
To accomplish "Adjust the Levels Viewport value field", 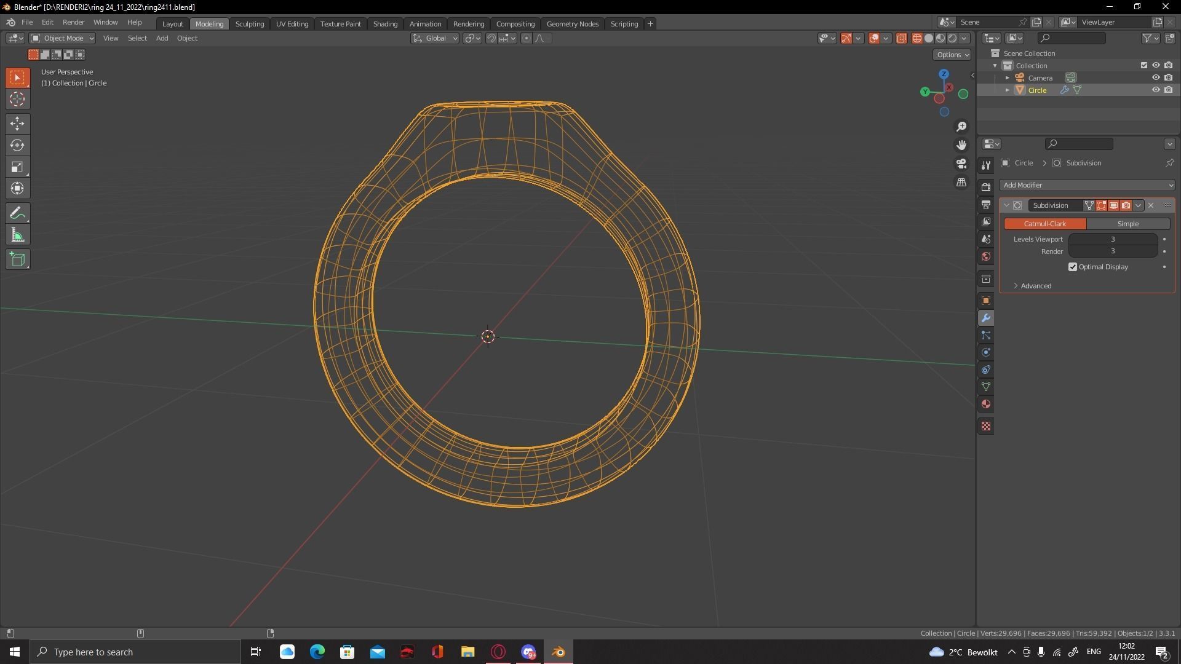I will point(1113,239).
